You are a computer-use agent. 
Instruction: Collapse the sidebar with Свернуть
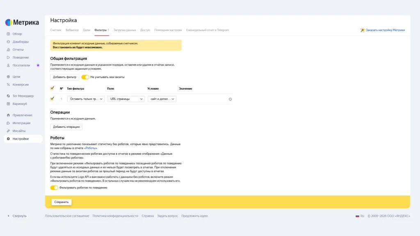20,216
